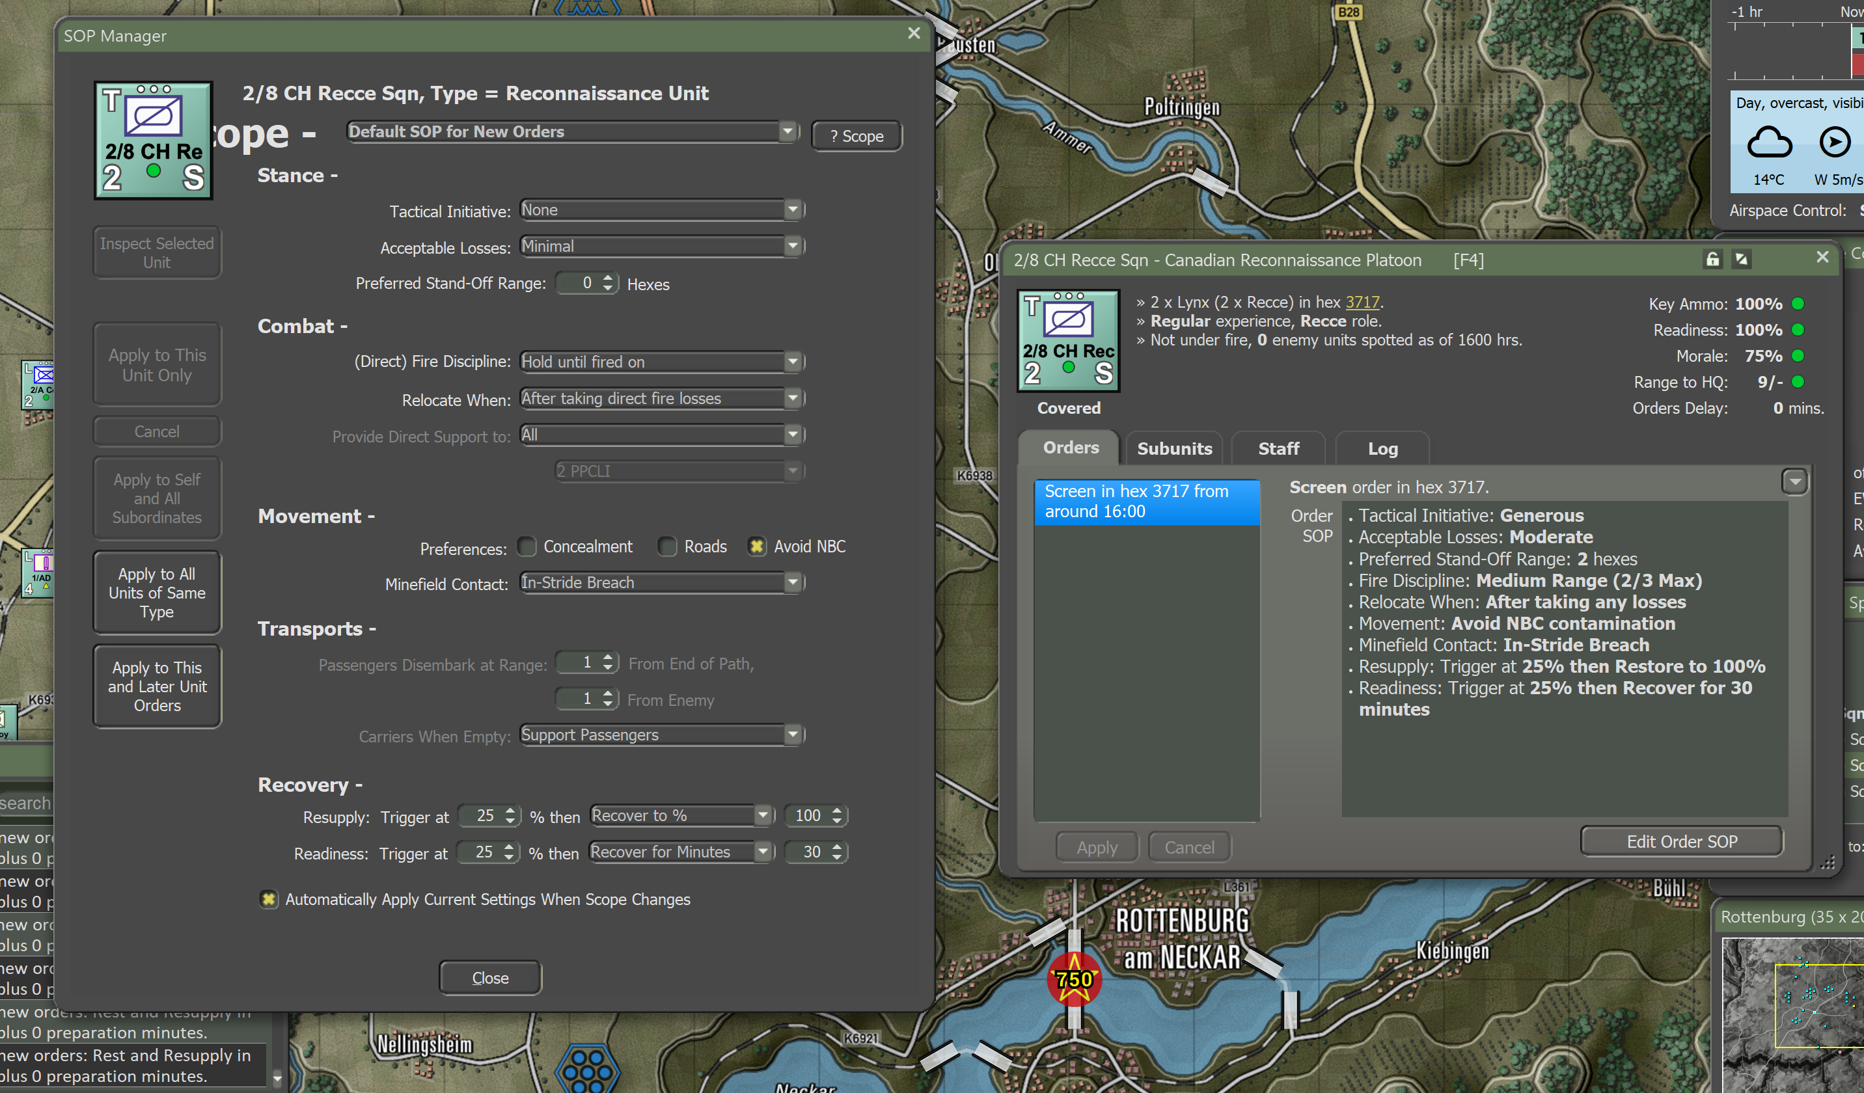Click the Cancel button in SOP Manager sidebar

157,431
